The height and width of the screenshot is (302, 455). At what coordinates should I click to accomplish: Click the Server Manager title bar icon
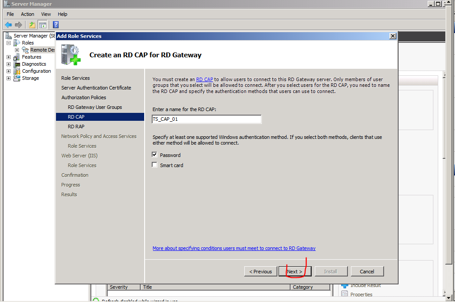[7, 4]
